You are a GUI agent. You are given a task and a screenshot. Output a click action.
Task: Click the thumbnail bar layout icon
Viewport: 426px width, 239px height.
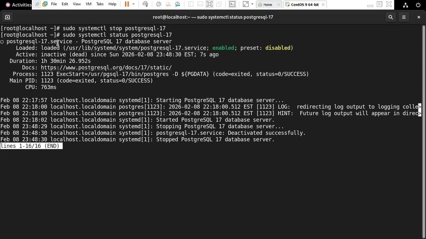click(x=200, y=4)
